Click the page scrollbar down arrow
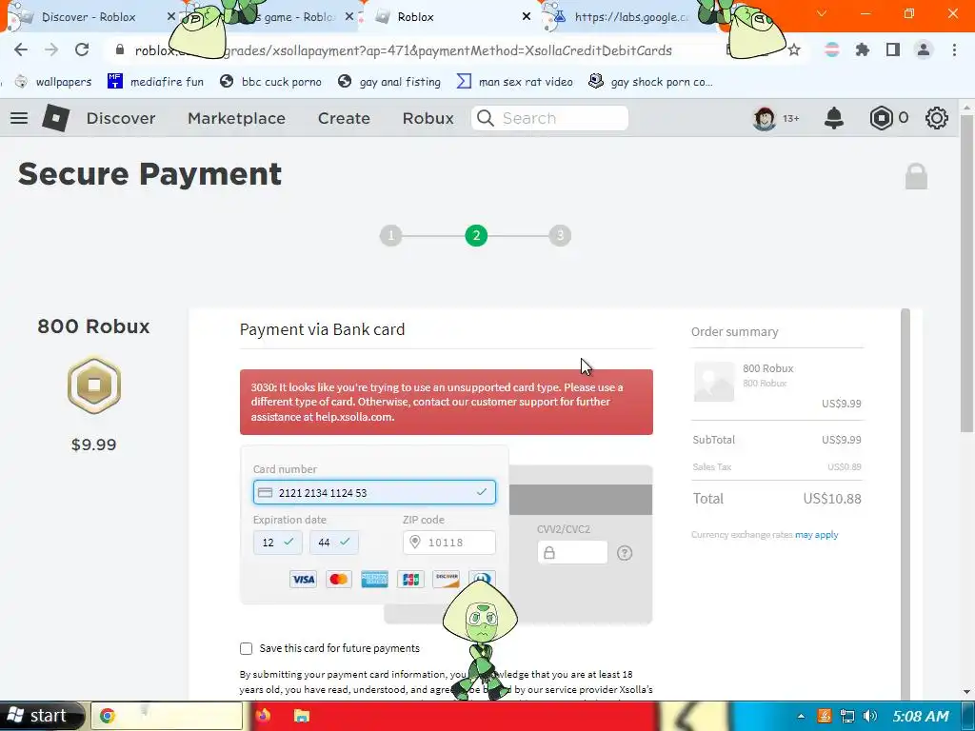The image size is (975, 731). coord(967,692)
